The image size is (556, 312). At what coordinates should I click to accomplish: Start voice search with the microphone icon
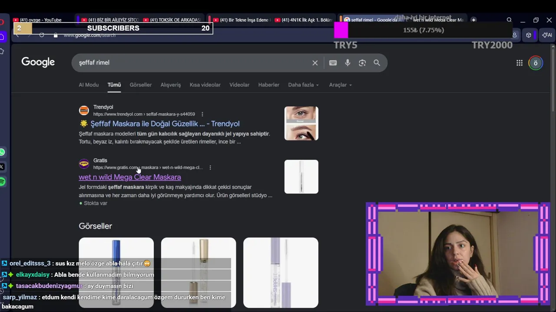click(347, 63)
